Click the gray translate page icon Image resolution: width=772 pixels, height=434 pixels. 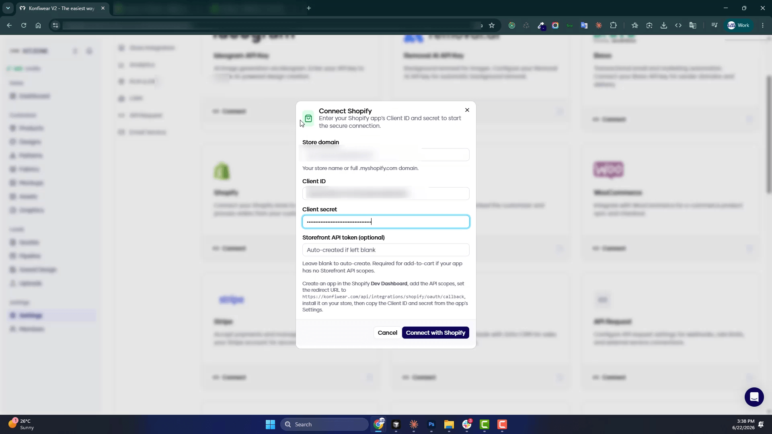pos(693,25)
